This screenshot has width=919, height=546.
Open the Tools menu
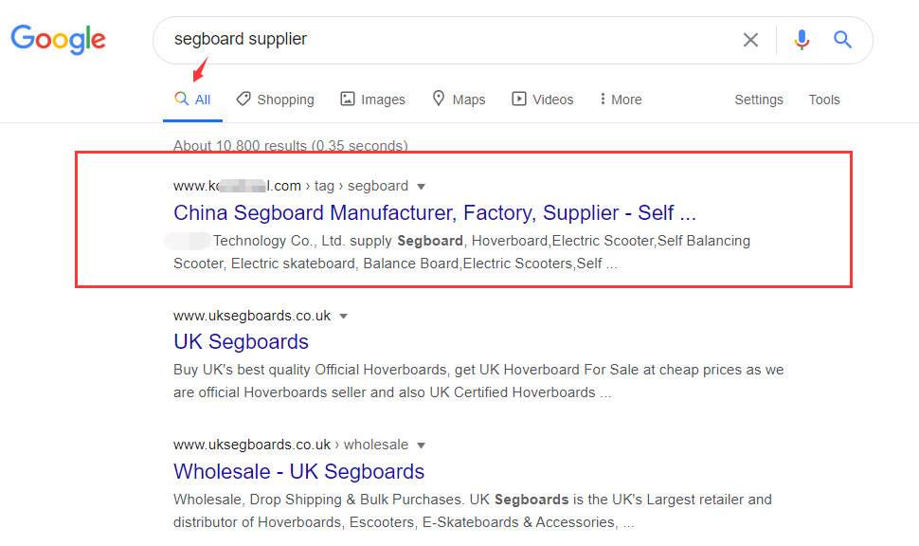coord(824,100)
